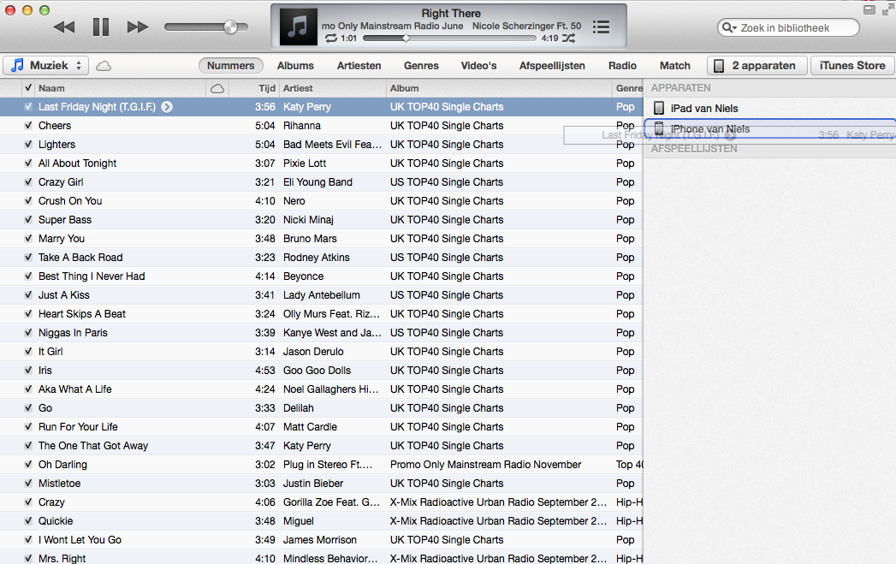The height and width of the screenshot is (564, 896).
Task: Click the rewind previous track button
Action: point(64,27)
